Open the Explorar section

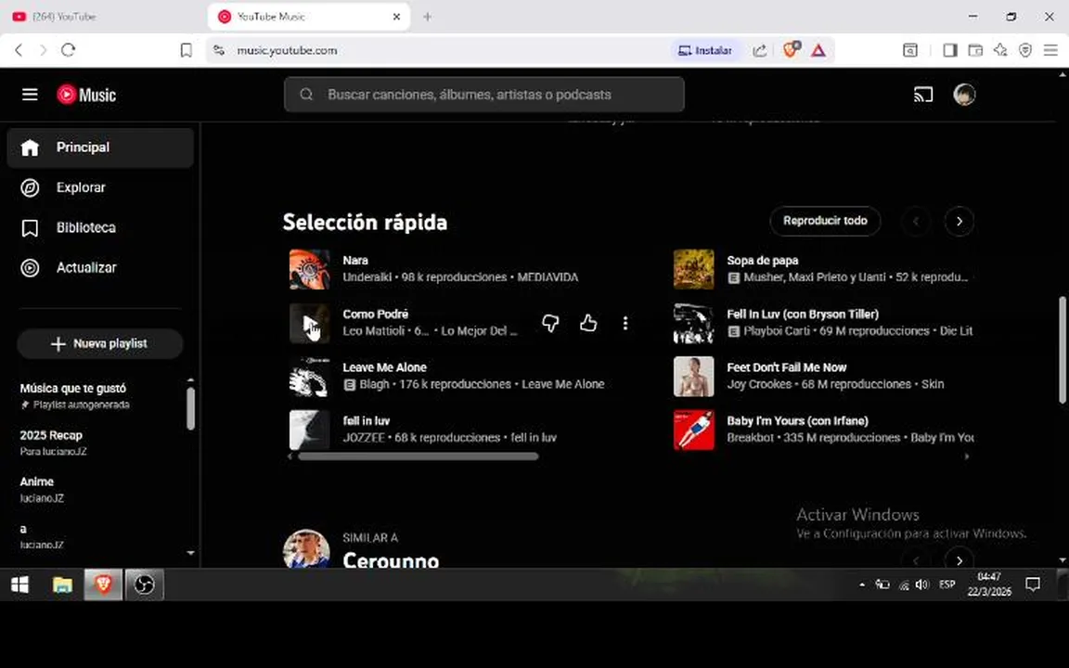click(x=100, y=187)
